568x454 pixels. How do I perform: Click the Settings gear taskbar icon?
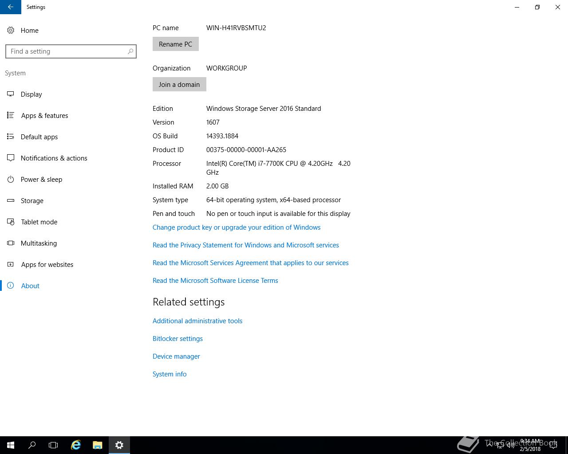[x=119, y=445]
